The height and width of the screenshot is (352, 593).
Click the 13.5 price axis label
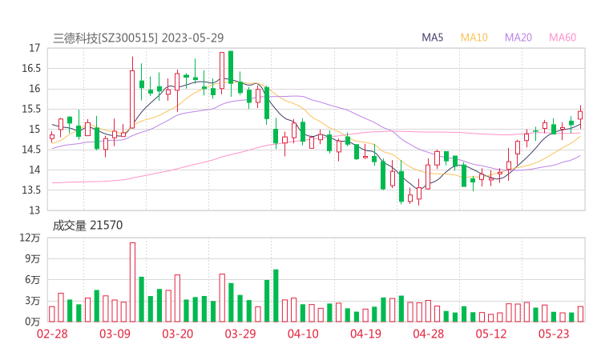pyautogui.click(x=31, y=190)
